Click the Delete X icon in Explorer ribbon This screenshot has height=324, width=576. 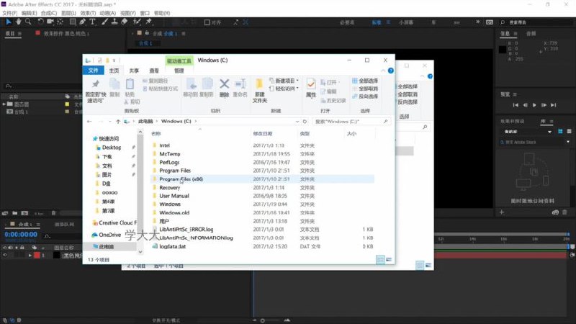224,84
